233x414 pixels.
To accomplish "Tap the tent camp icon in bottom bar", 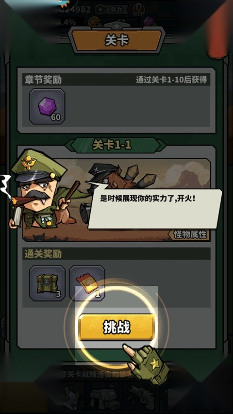I will [103, 397].
